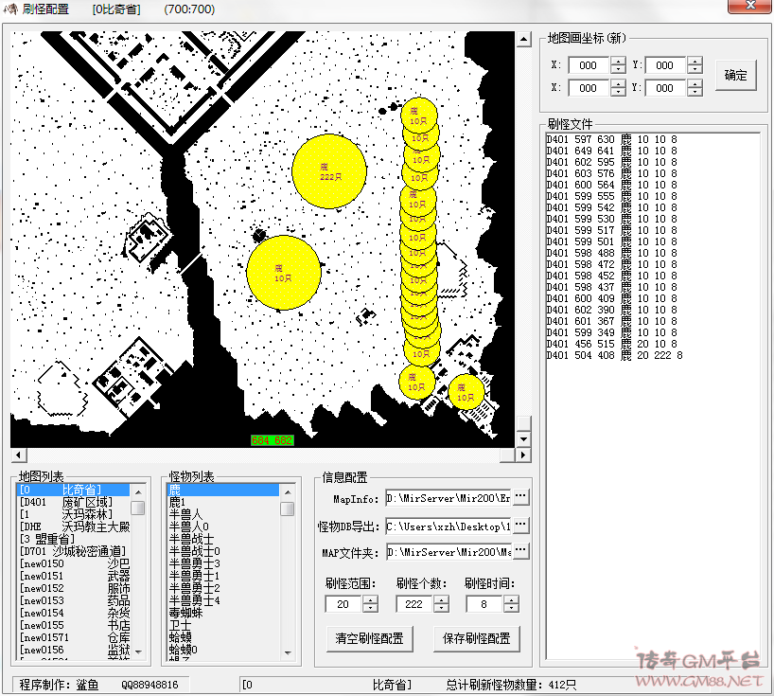774x696 pixels.
Task: Select map '[0 比奇省]' in 地图列表
Action: [73, 490]
